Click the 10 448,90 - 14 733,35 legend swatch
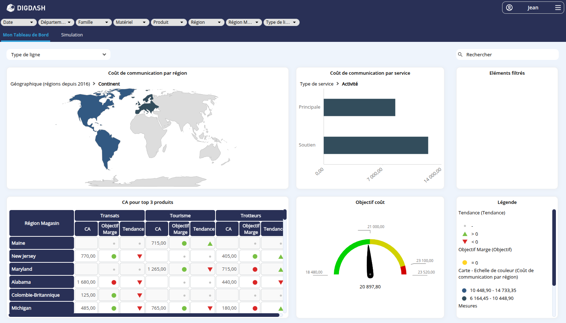Viewport: 566px width, 323px height. (x=464, y=291)
